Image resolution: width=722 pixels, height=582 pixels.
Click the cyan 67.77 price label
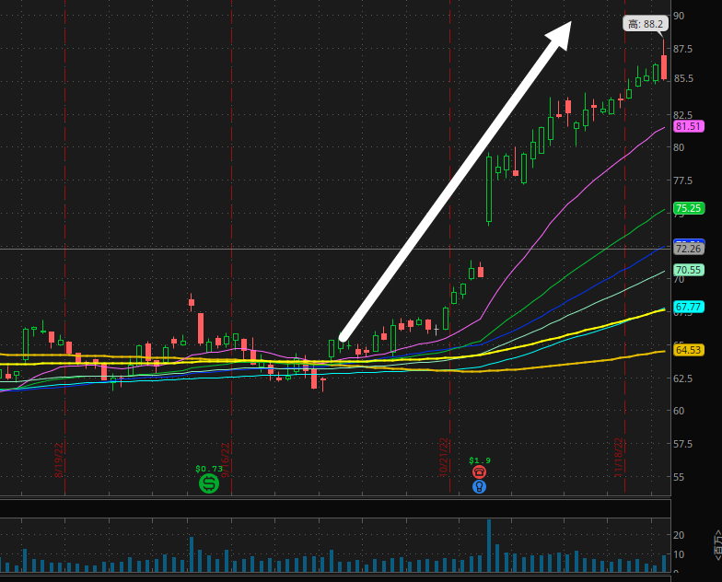click(x=689, y=307)
